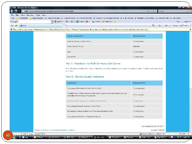Screen dimensions: 192x144
Task: Click the Show Desktop quick launch icon
Action: (x=26, y=137)
